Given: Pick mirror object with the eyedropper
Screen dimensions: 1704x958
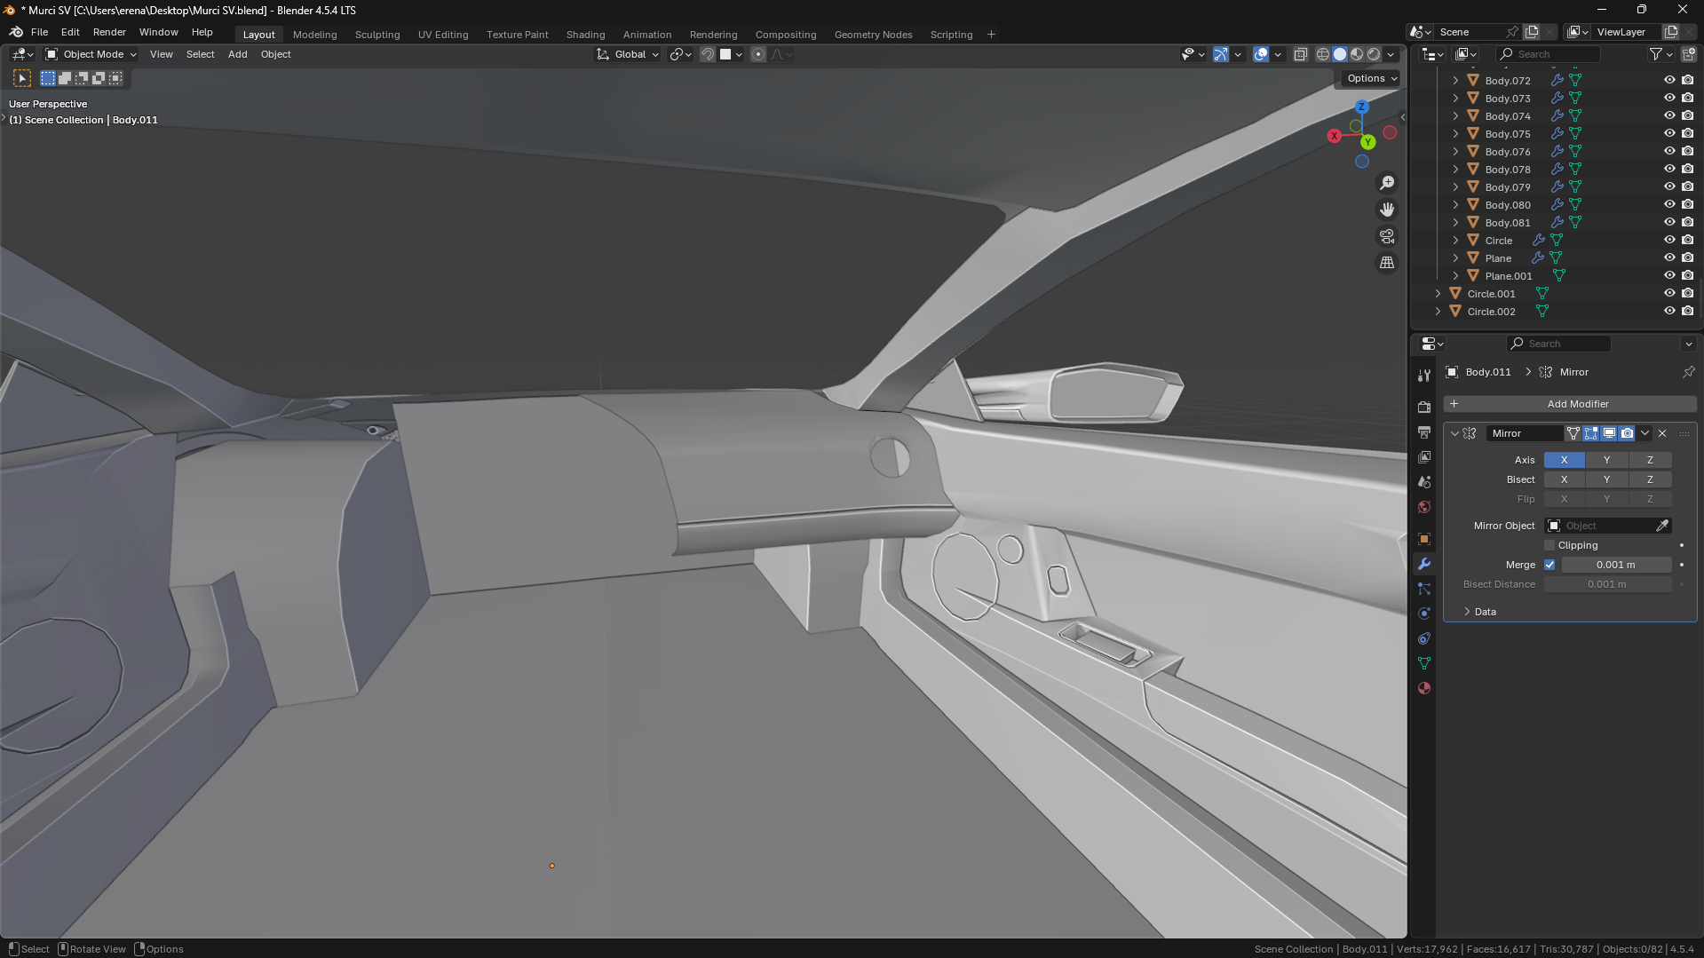Looking at the screenshot, I should pyautogui.click(x=1662, y=526).
